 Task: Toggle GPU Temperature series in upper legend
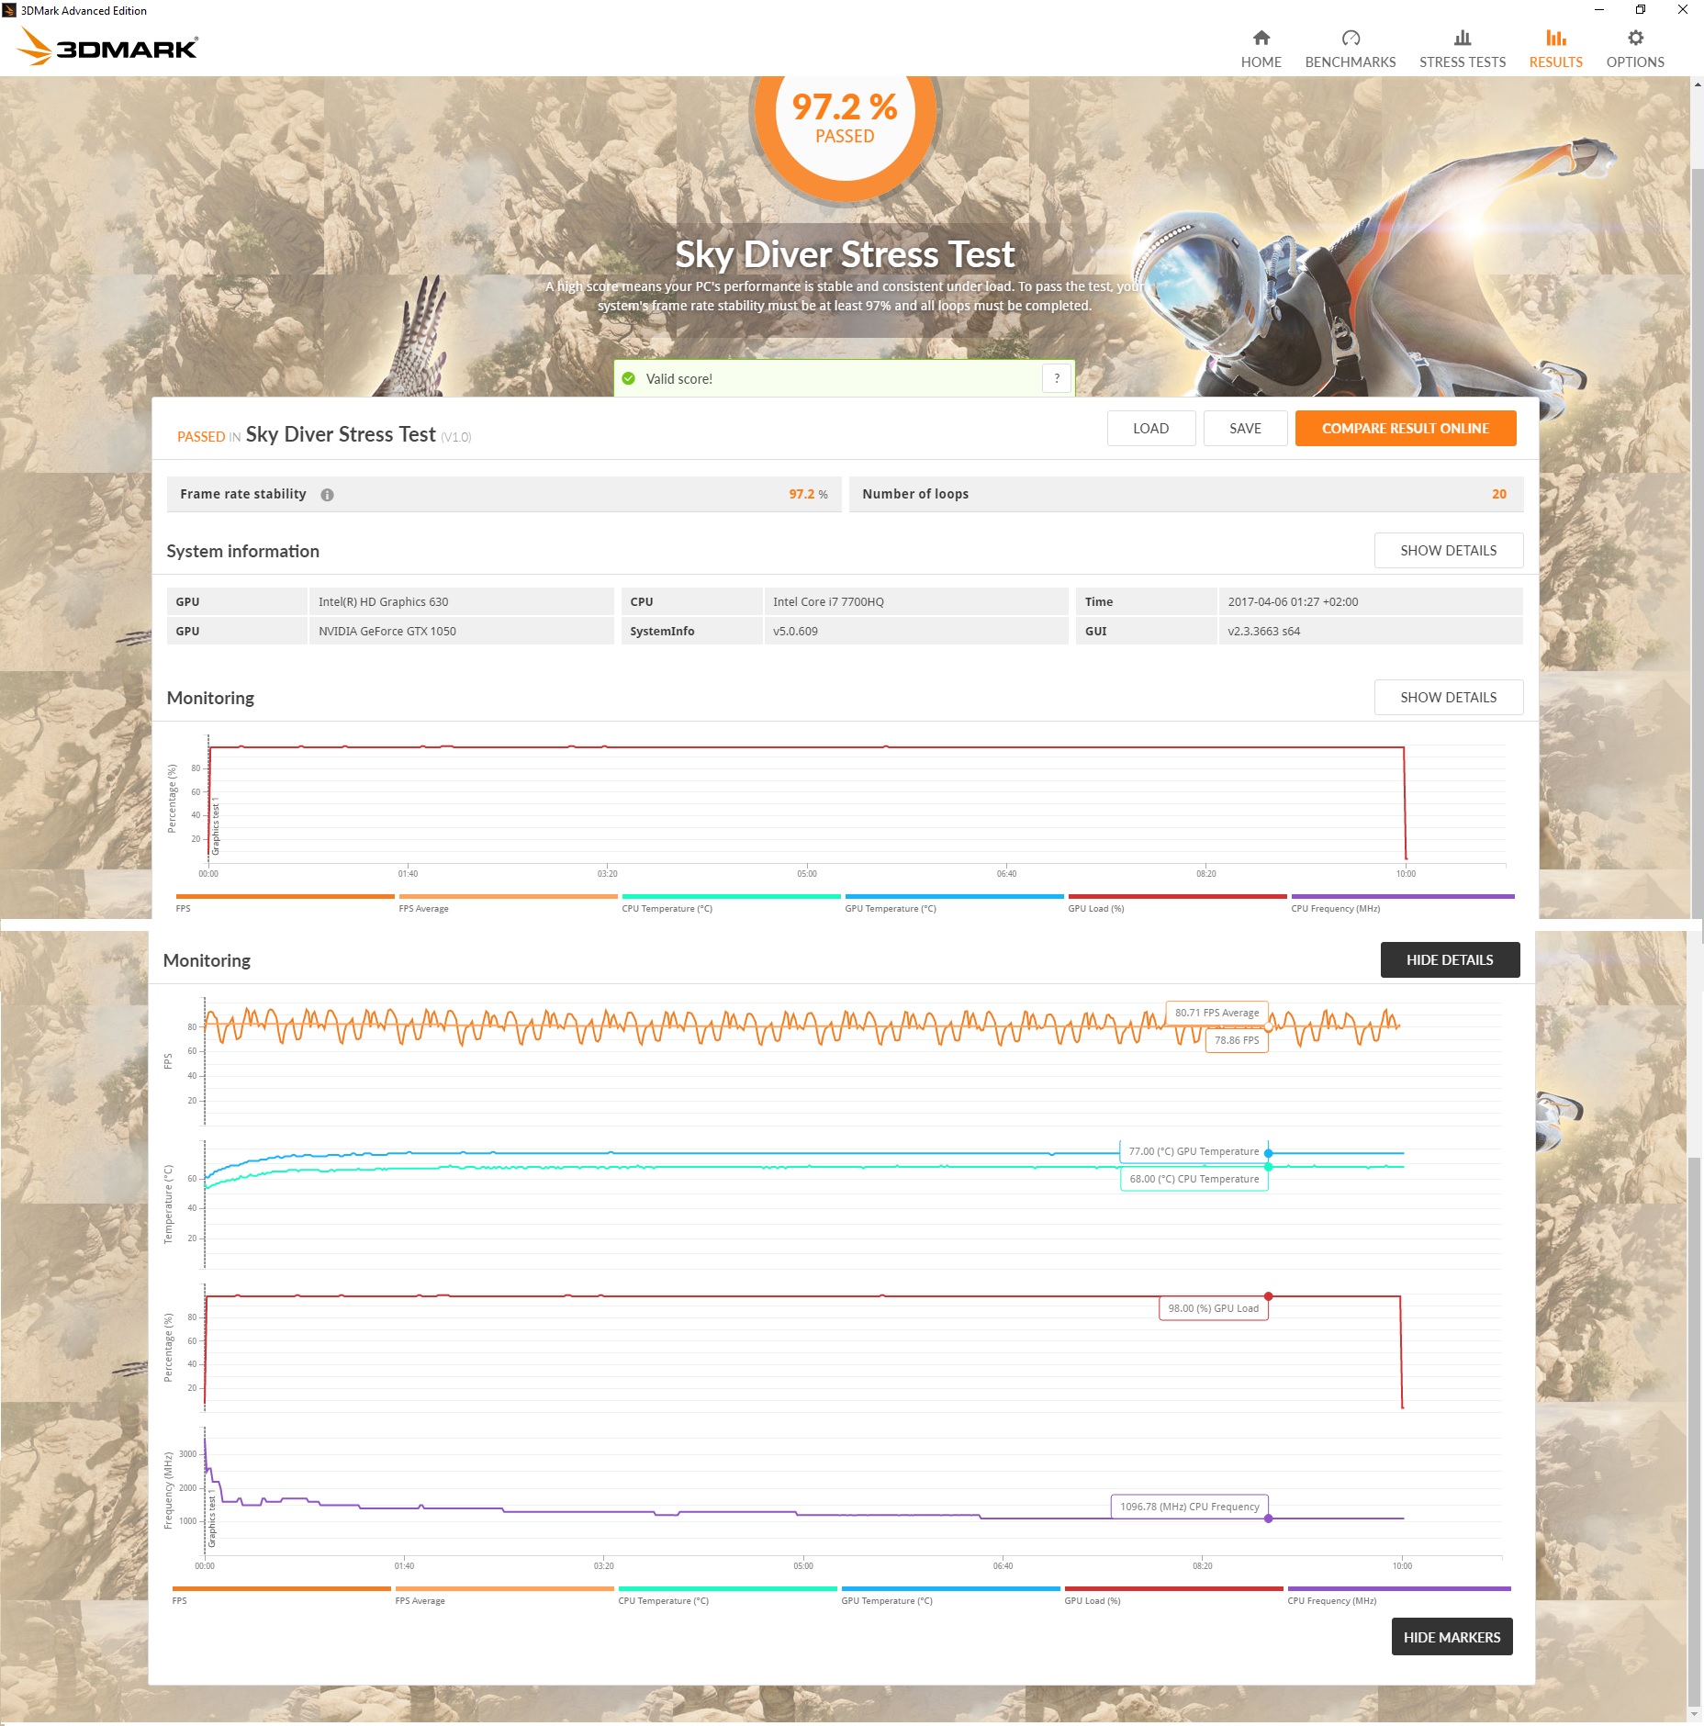[954, 903]
